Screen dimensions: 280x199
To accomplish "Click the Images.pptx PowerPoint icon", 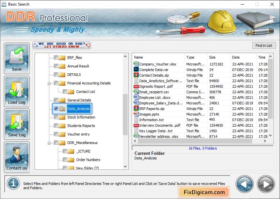I will click(136, 114).
